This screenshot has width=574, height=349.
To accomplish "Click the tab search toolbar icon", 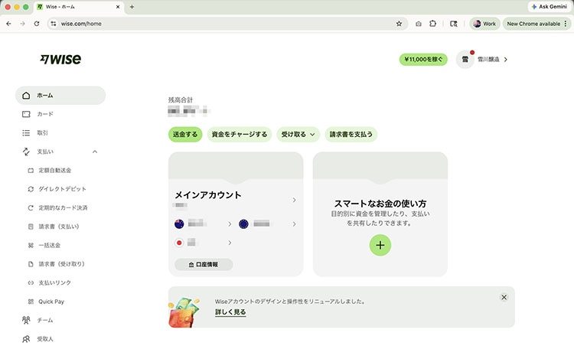I will click(454, 24).
